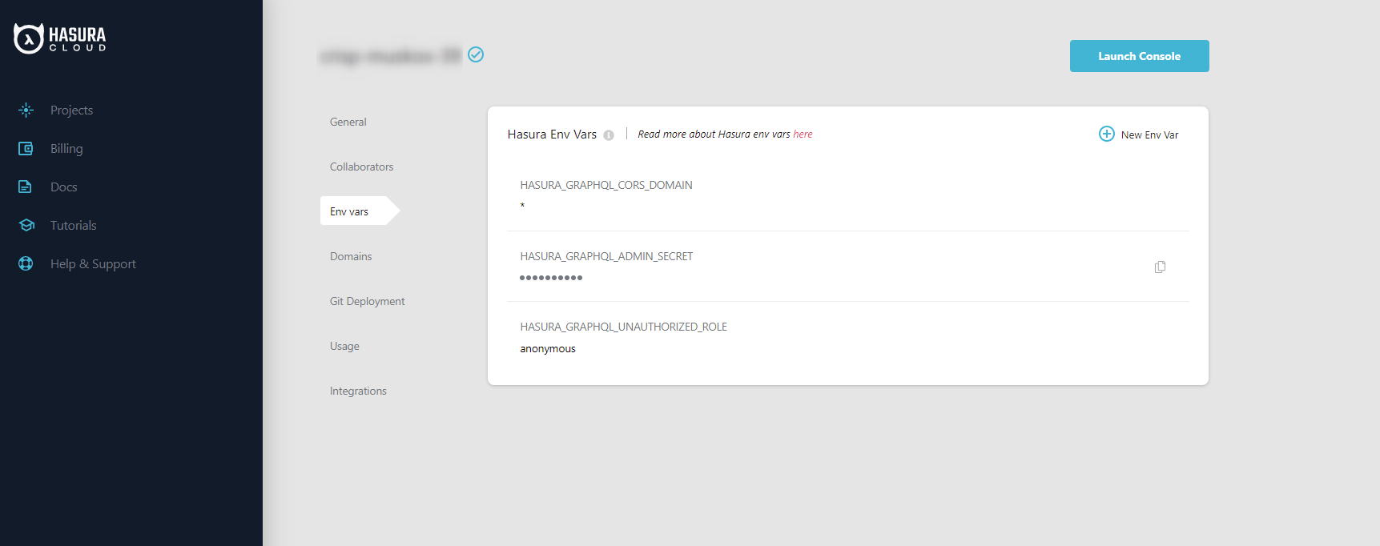Follow the 'here' link about env vars
Viewport: 1380px width, 546px height.
[803, 134]
